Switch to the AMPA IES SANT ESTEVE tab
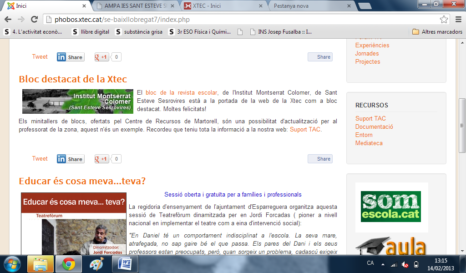The height and width of the screenshot is (273, 466). [x=135, y=6]
